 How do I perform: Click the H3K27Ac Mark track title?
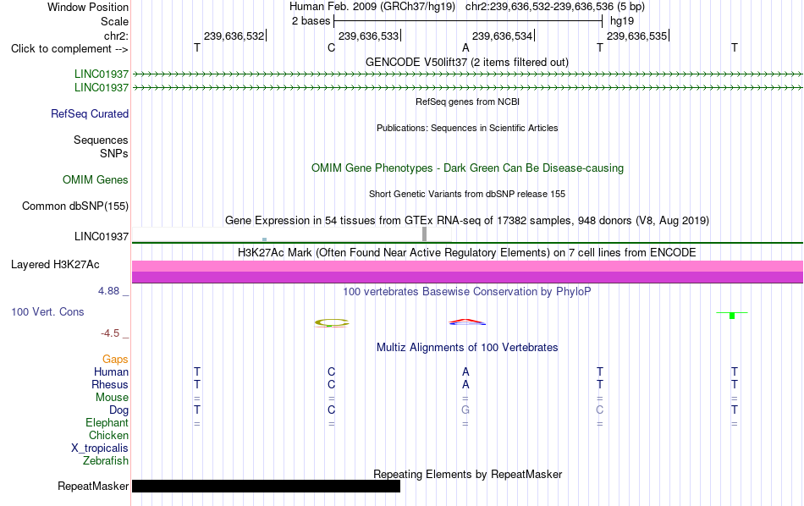pos(467,253)
